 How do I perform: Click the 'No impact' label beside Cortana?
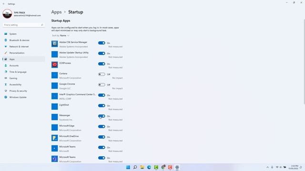[117, 78]
